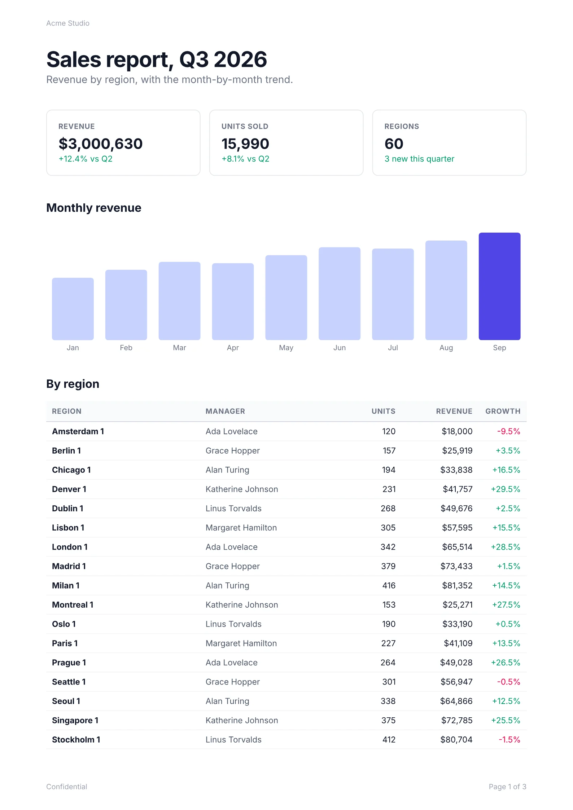Click the Jun revenue bar
Viewport: 573px width, 810px height.
pyautogui.click(x=340, y=294)
